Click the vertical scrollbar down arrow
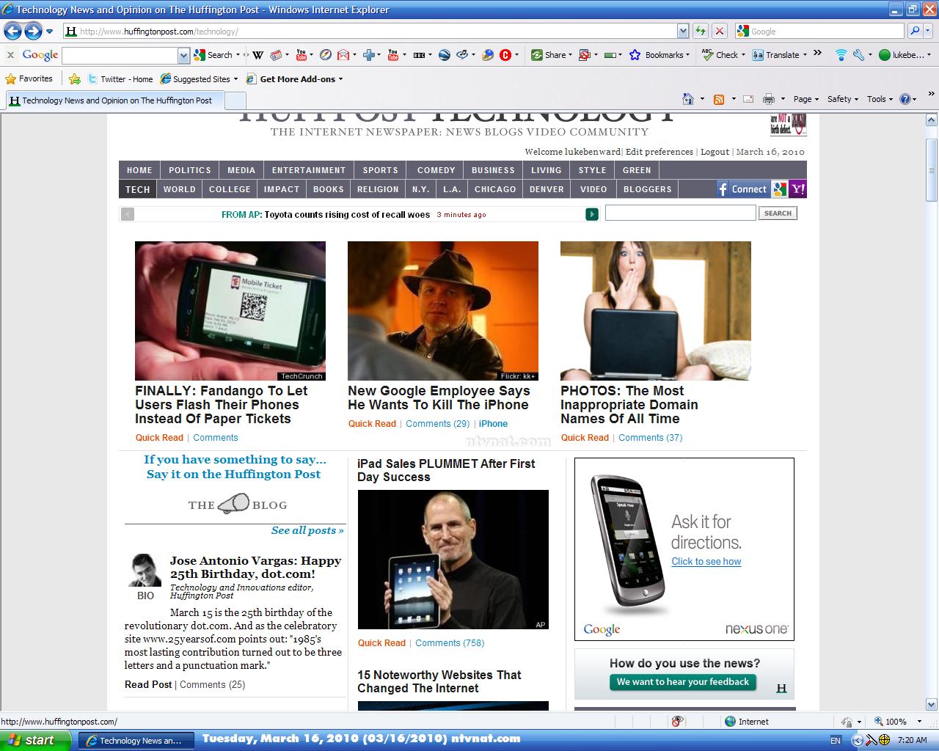The width and height of the screenshot is (939, 751). coord(932,704)
